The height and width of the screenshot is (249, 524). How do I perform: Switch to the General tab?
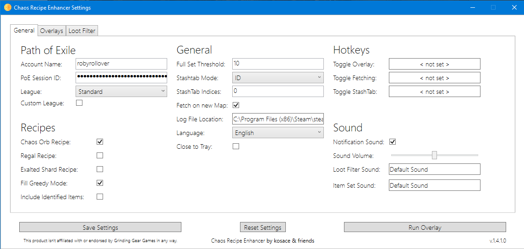point(24,30)
